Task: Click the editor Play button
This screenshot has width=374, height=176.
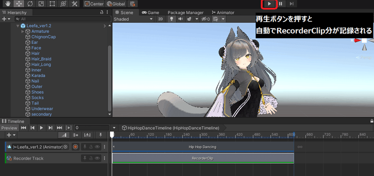Action: [270, 4]
